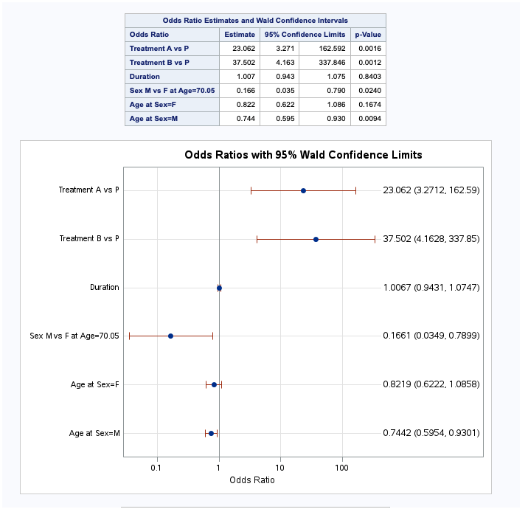Click the Treatment A vs P data point

click(x=303, y=190)
